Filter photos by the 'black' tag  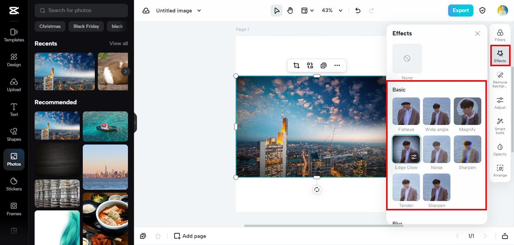click(117, 27)
